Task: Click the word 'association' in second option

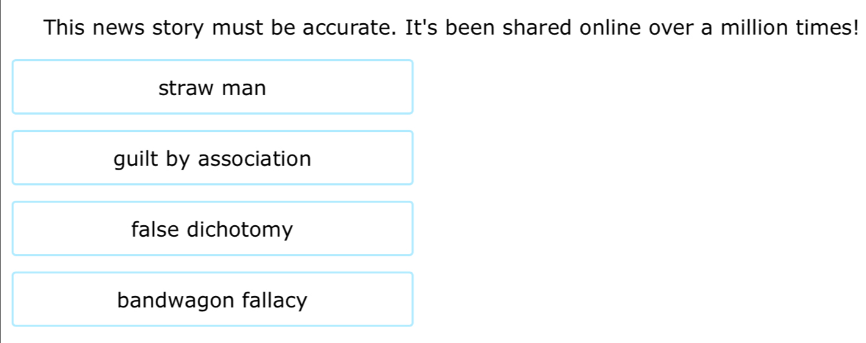Action: coord(254,159)
